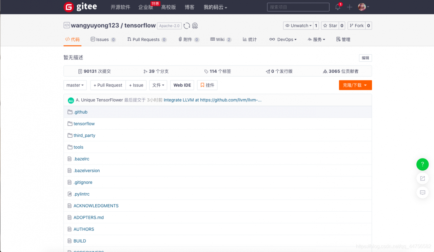The width and height of the screenshot is (434, 252).
Task: Open the Wiki tab
Action: coord(220,39)
